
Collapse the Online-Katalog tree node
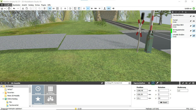click(x=3, y=99)
